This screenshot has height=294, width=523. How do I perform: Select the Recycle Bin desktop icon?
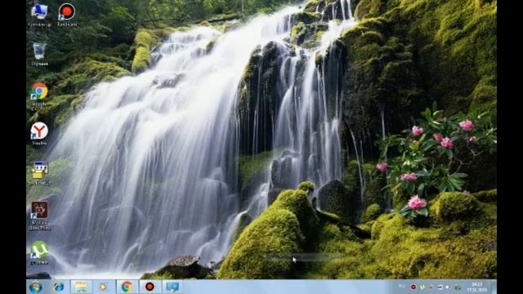[39, 54]
